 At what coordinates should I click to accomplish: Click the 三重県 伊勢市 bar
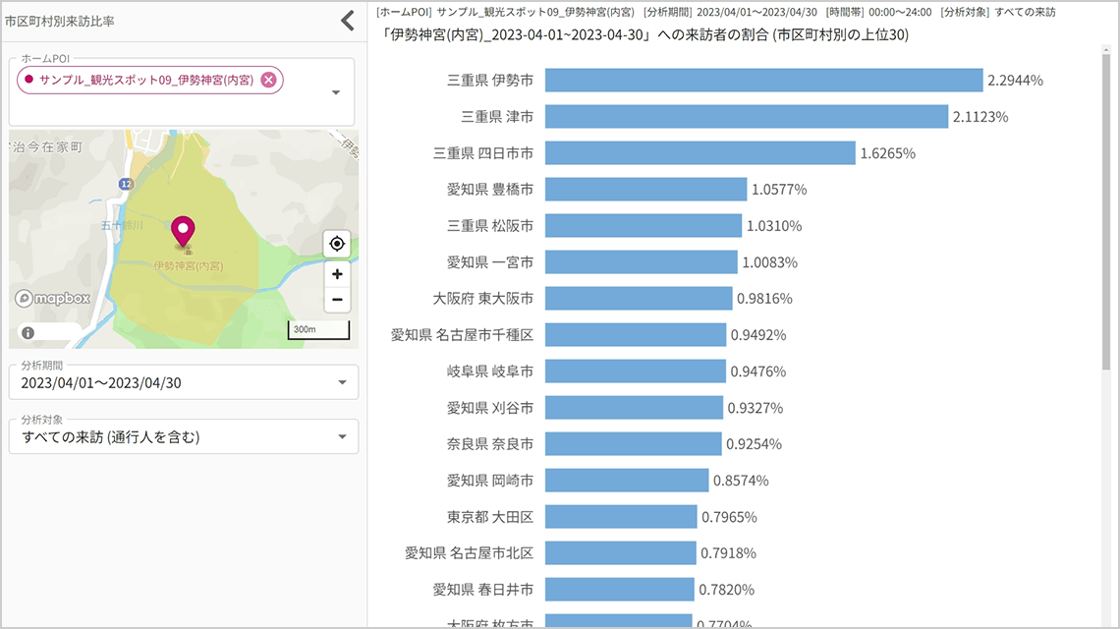coord(763,80)
